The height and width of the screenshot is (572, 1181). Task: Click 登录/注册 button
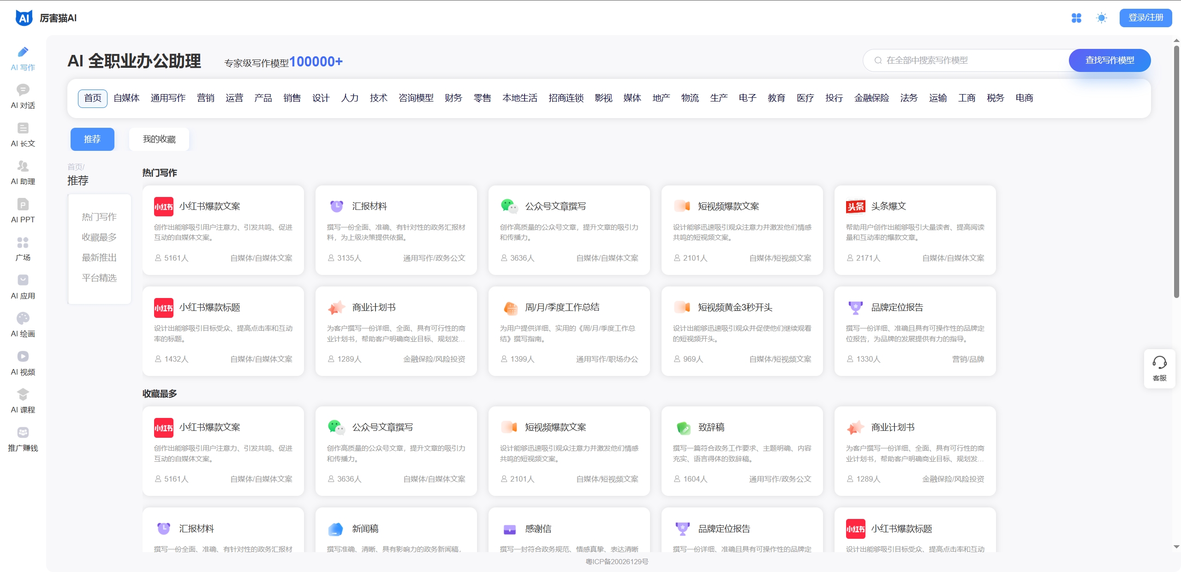pos(1145,18)
